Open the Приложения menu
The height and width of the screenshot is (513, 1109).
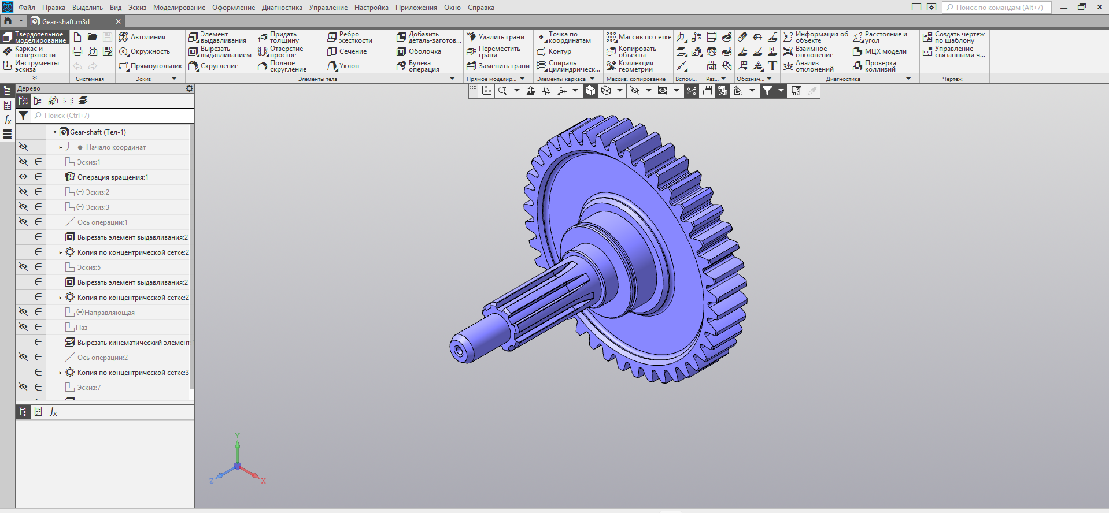click(x=416, y=8)
